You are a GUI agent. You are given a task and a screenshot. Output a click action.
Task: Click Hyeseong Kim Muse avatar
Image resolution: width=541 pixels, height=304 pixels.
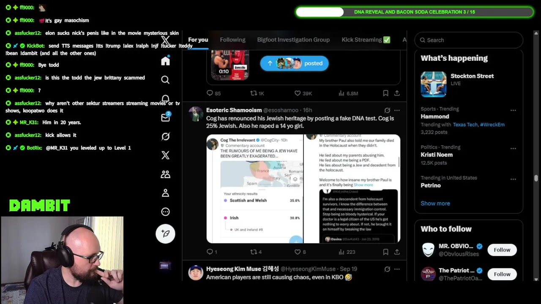tap(196, 273)
